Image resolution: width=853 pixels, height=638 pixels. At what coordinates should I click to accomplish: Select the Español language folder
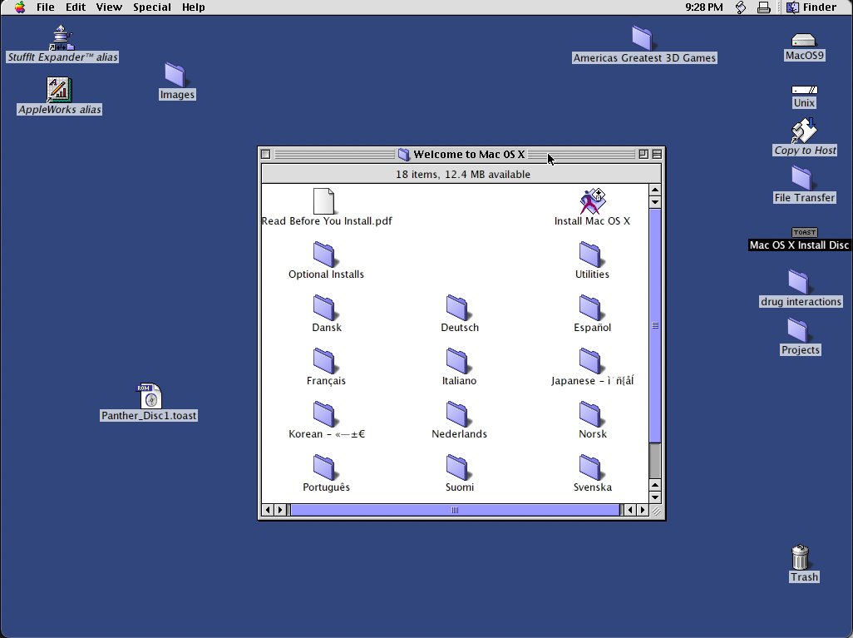(592, 308)
